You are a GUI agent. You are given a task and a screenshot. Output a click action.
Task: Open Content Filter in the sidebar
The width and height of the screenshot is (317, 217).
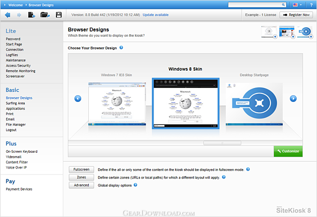pyautogui.click(x=17, y=162)
